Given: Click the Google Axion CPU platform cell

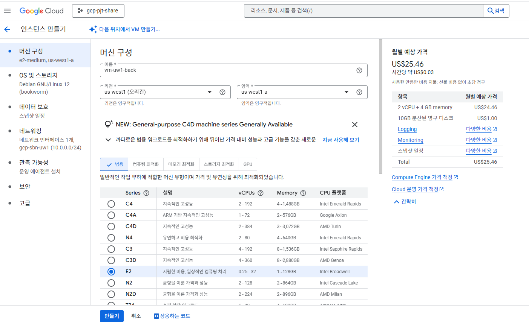Looking at the screenshot, I should tap(333, 215).
